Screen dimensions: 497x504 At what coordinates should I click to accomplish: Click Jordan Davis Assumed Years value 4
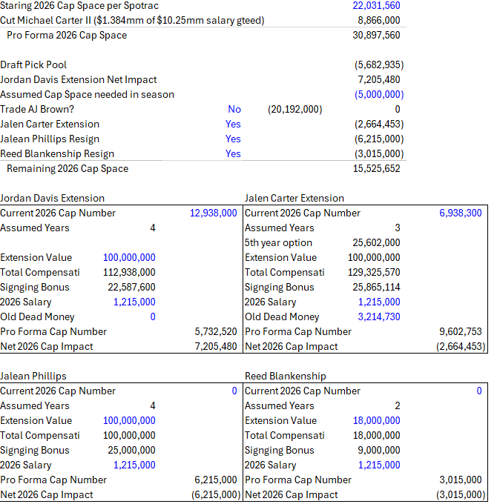click(x=153, y=228)
